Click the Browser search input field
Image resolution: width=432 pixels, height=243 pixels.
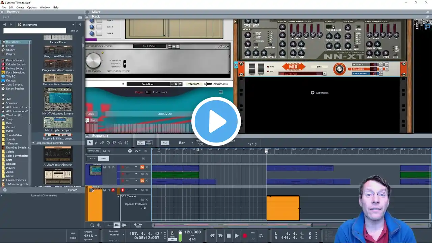35,31
